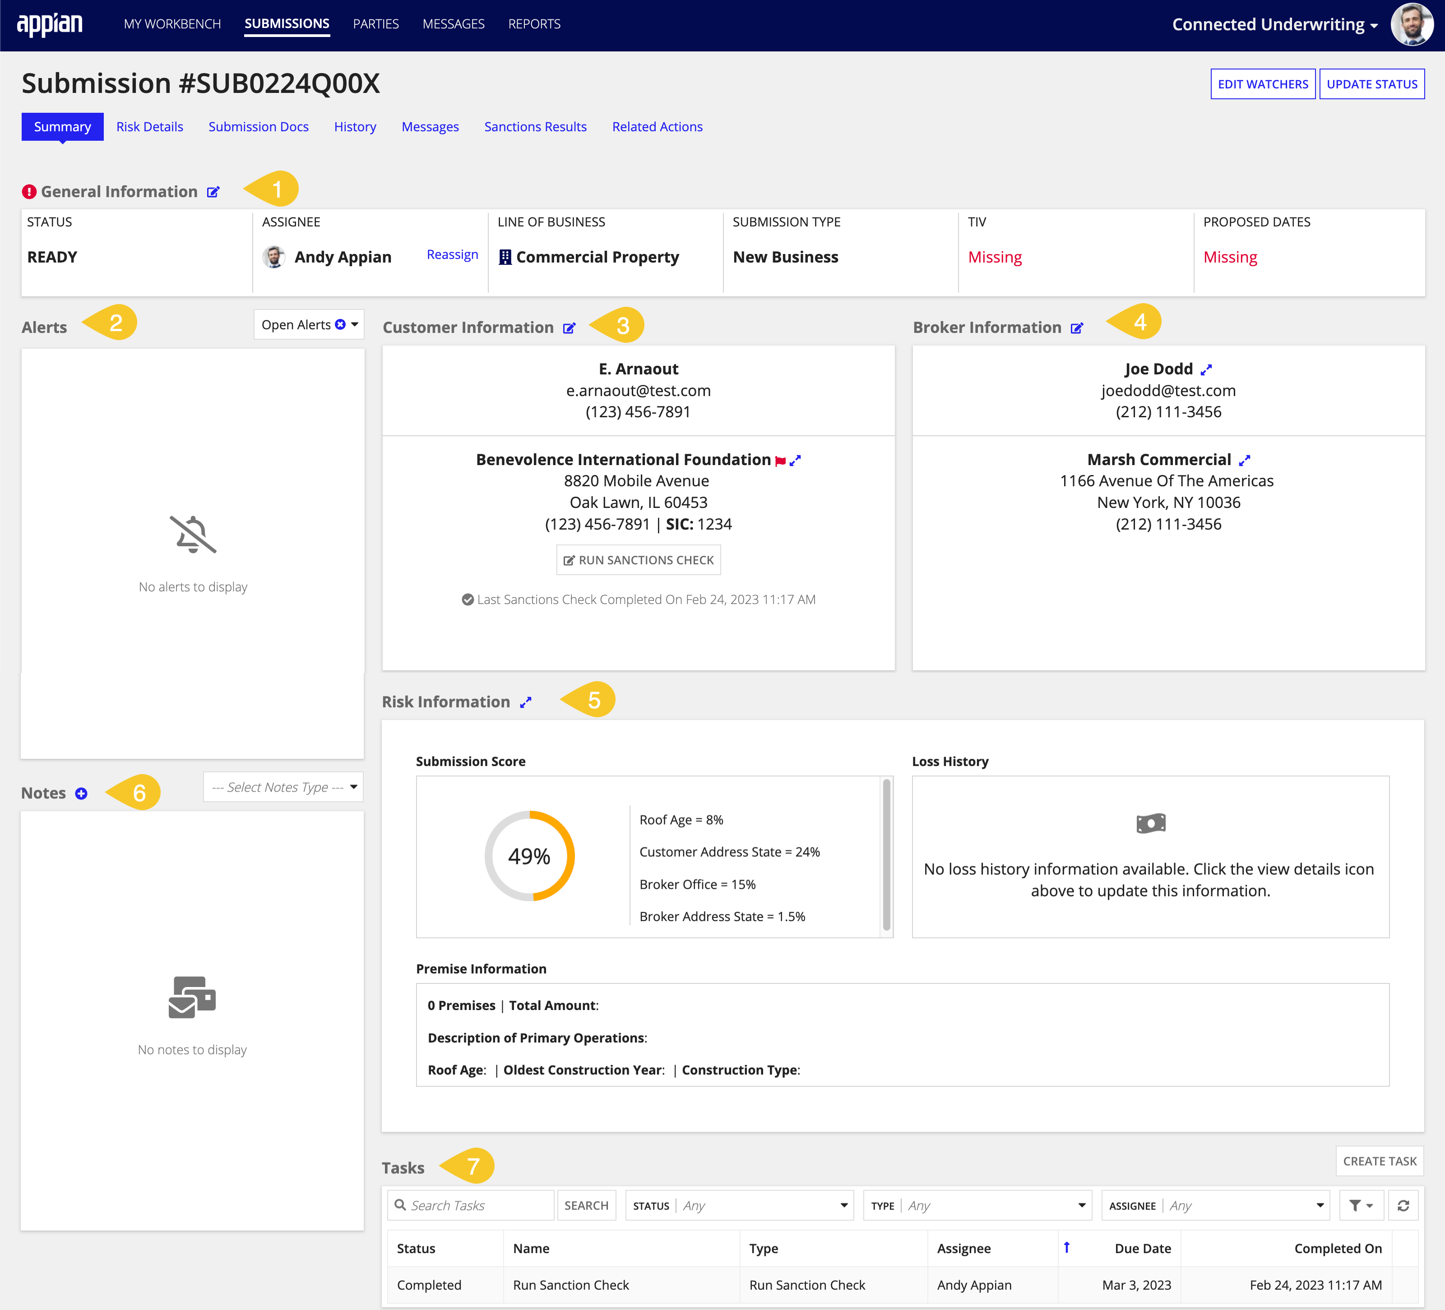Switch to the Risk Details tab
Viewport: 1445px width, 1310px height.
(150, 126)
